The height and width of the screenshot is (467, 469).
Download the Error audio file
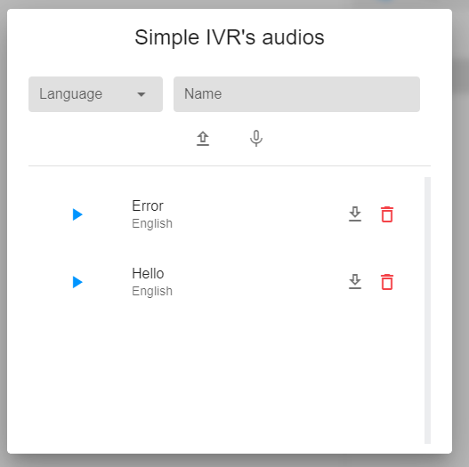pos(355,214)
